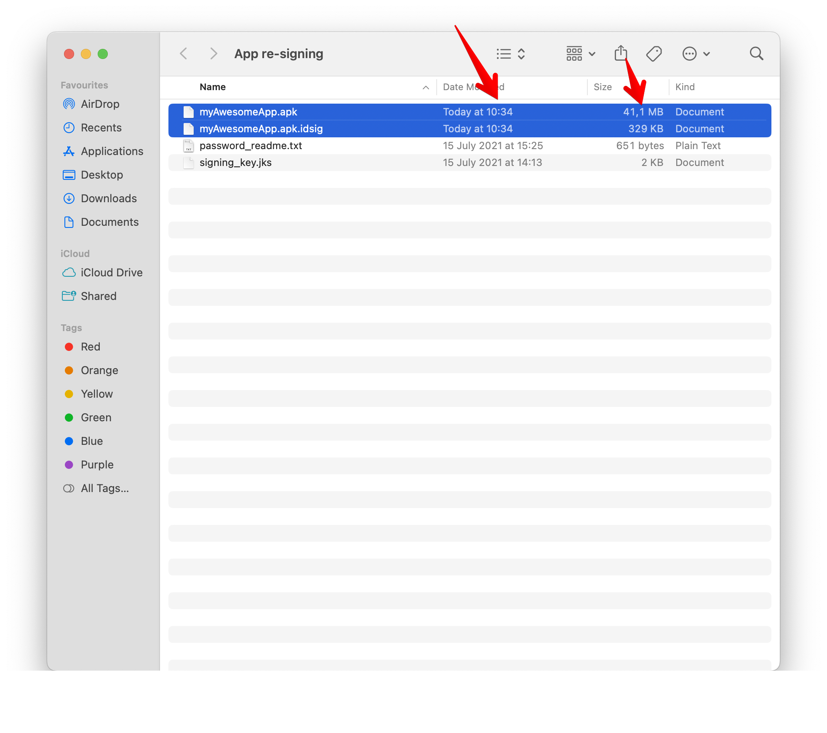Screen dimensions: 827x733
Task: Click the All Tags toggle icon
Action: coord(69,488)
